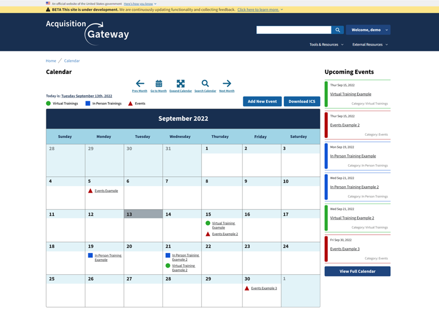Click the Acquisition Gateway logo

click(x=88, y=32)
